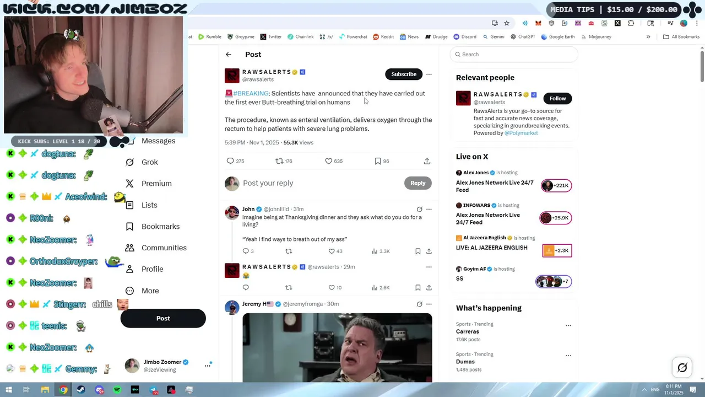Image resolution: width=705 pixels, height=397 pixels.
Task: Click the Search input field
Action: coord(514,55)
